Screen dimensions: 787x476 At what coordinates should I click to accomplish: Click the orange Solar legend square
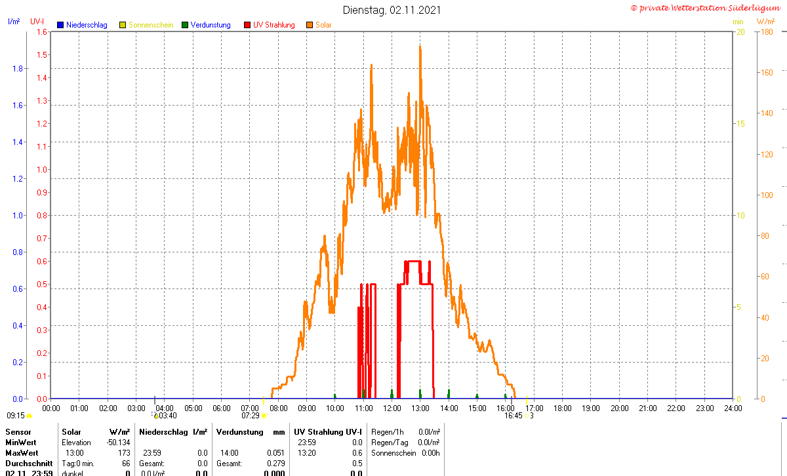click(x=310, y=25)
